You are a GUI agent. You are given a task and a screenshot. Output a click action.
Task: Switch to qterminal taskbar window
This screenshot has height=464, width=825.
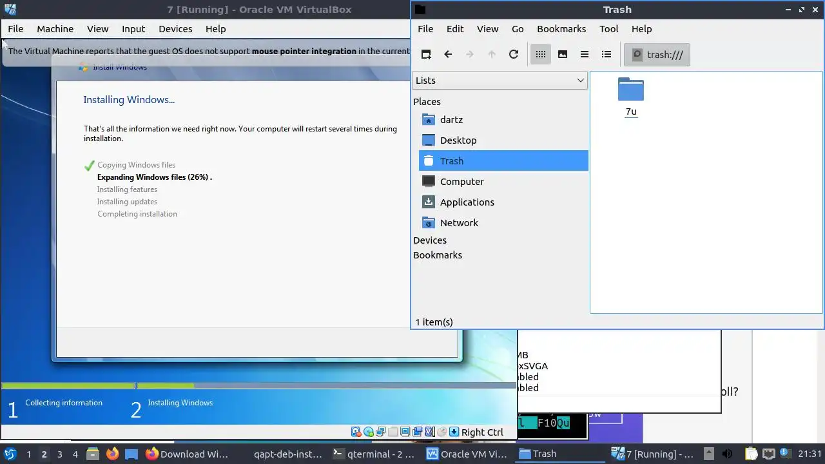375,454
